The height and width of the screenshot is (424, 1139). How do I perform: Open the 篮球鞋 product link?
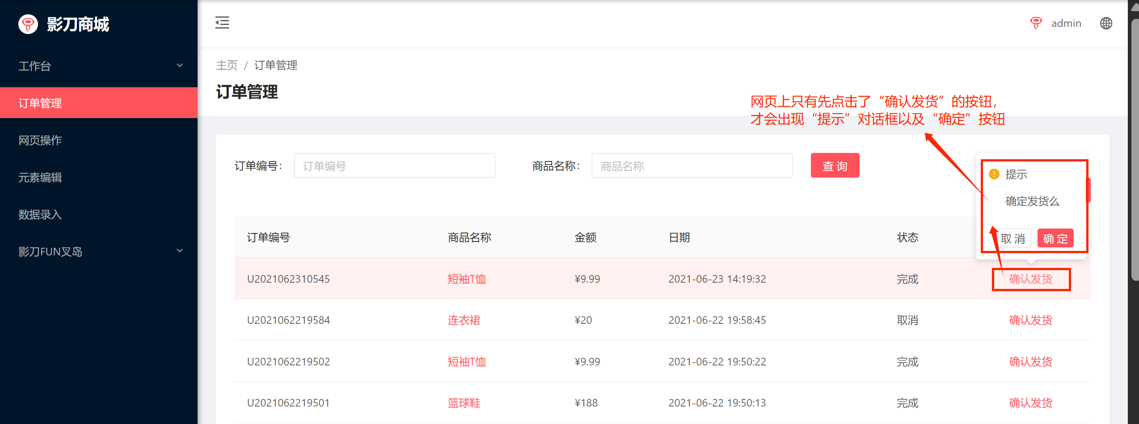(x=464, y=403)
